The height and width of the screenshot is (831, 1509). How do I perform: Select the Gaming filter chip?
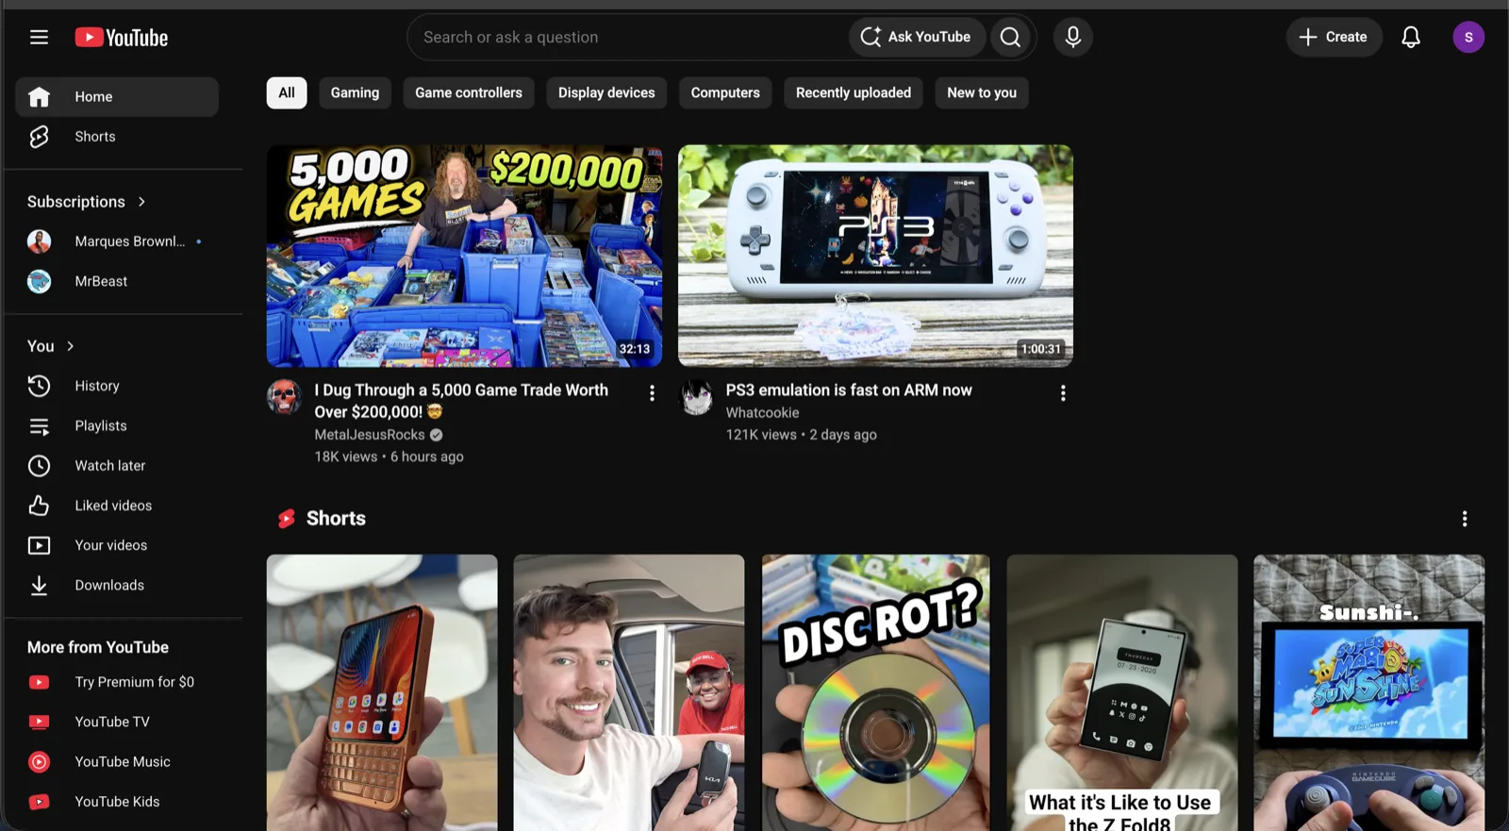tap(355, 92)
